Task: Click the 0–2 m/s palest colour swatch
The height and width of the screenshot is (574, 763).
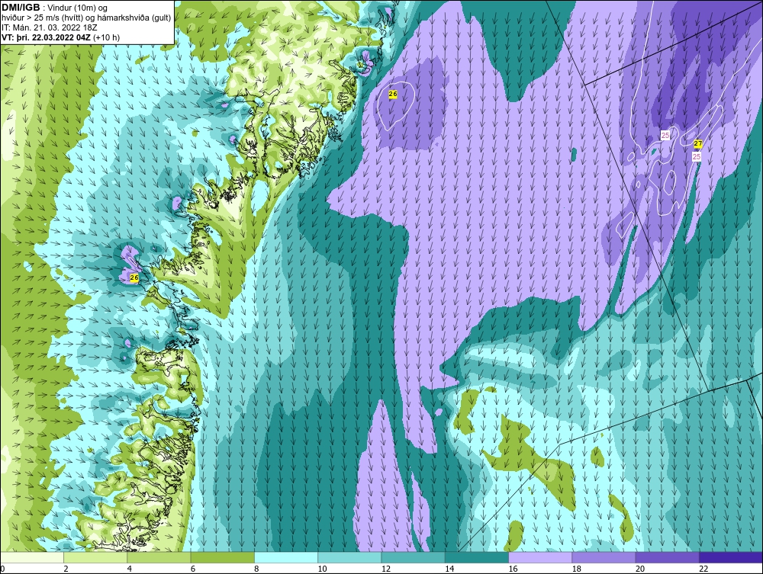Action: point(31,557)
